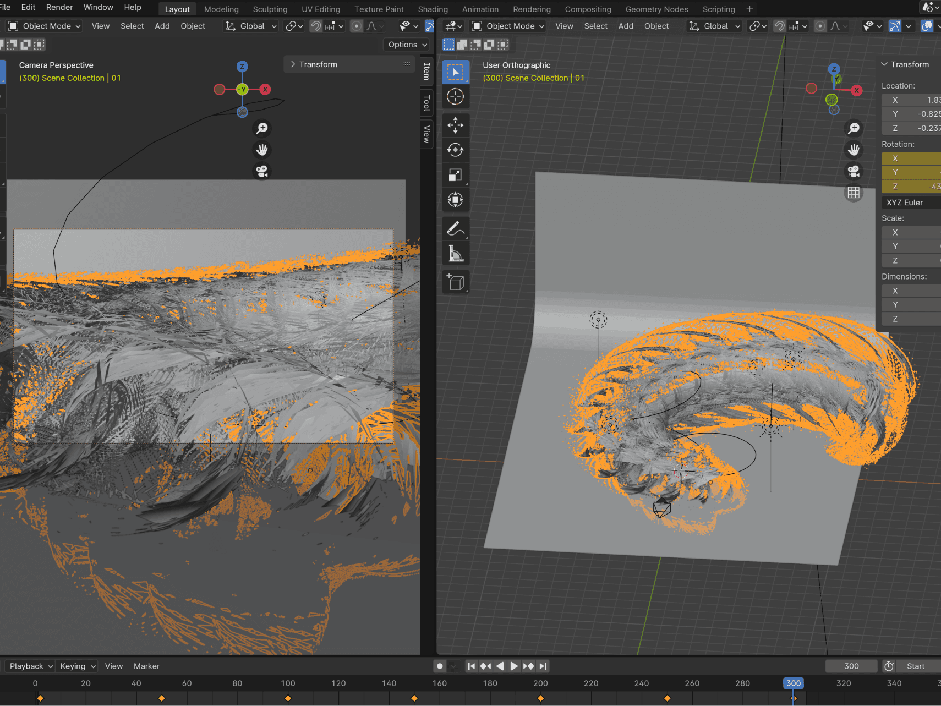The image size is (941, 706).
Task: Open the Render menu
Action: [59, 7]
